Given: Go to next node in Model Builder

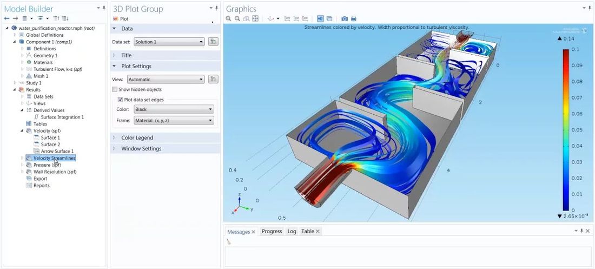Looking at the screenshot, I should click(15, 18).
